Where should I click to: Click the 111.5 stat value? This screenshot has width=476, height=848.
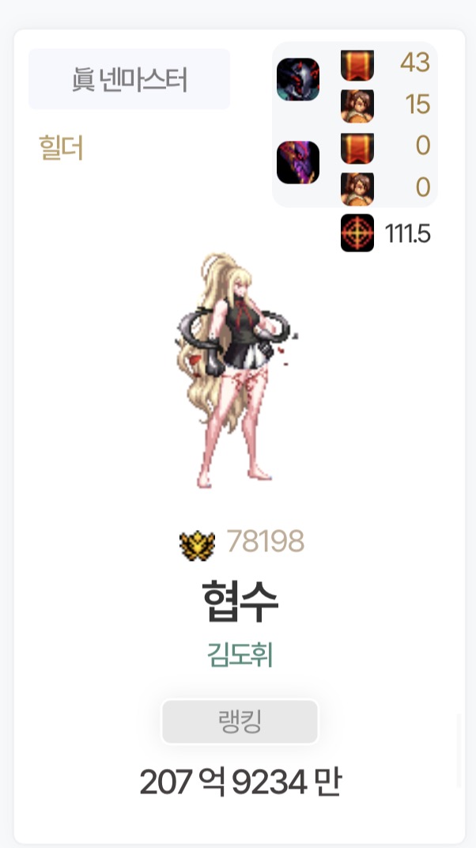click(x=407, y=233)
